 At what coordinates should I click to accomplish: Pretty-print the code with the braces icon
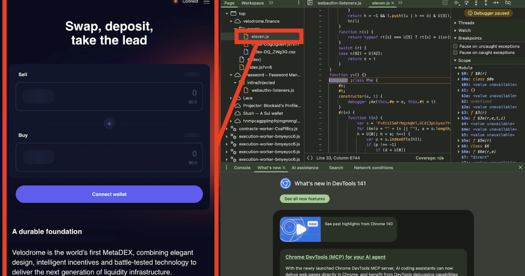[x=310, y=158]
